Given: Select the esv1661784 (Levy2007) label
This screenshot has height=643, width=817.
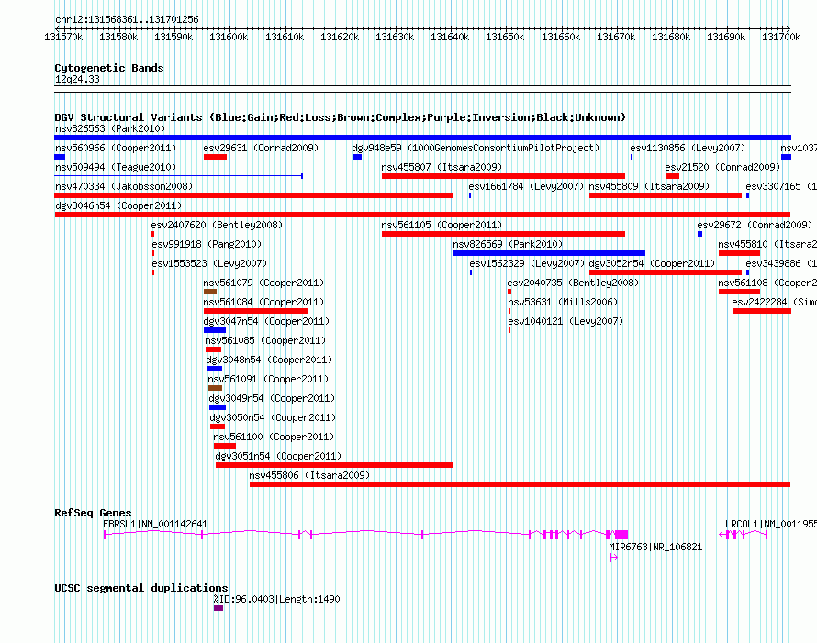Looking at the screenshot, I should (526, 186).
